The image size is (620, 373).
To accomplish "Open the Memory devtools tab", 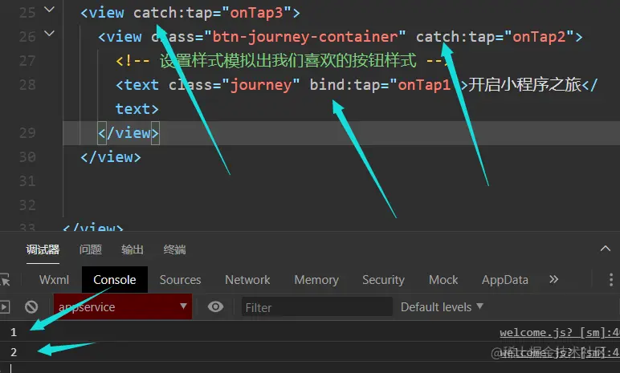I will [316, 280].
